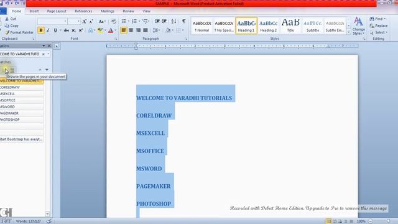Sort the selected text
This screenshot has width=398, height=224.
[174, 21]
